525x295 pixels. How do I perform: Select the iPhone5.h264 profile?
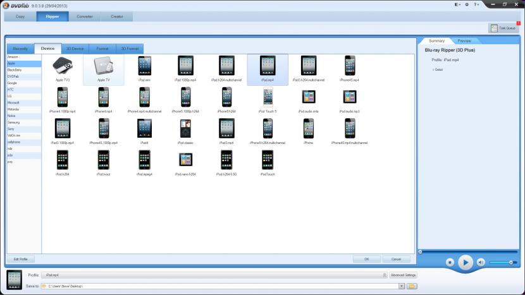click(x=226, y=100)
